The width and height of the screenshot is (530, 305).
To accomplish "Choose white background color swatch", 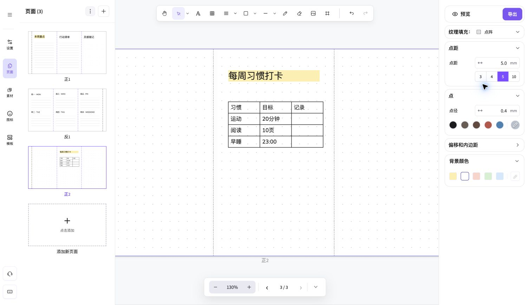I will (x=465, y=176).
